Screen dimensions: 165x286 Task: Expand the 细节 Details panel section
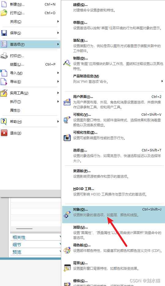(36, 244)
